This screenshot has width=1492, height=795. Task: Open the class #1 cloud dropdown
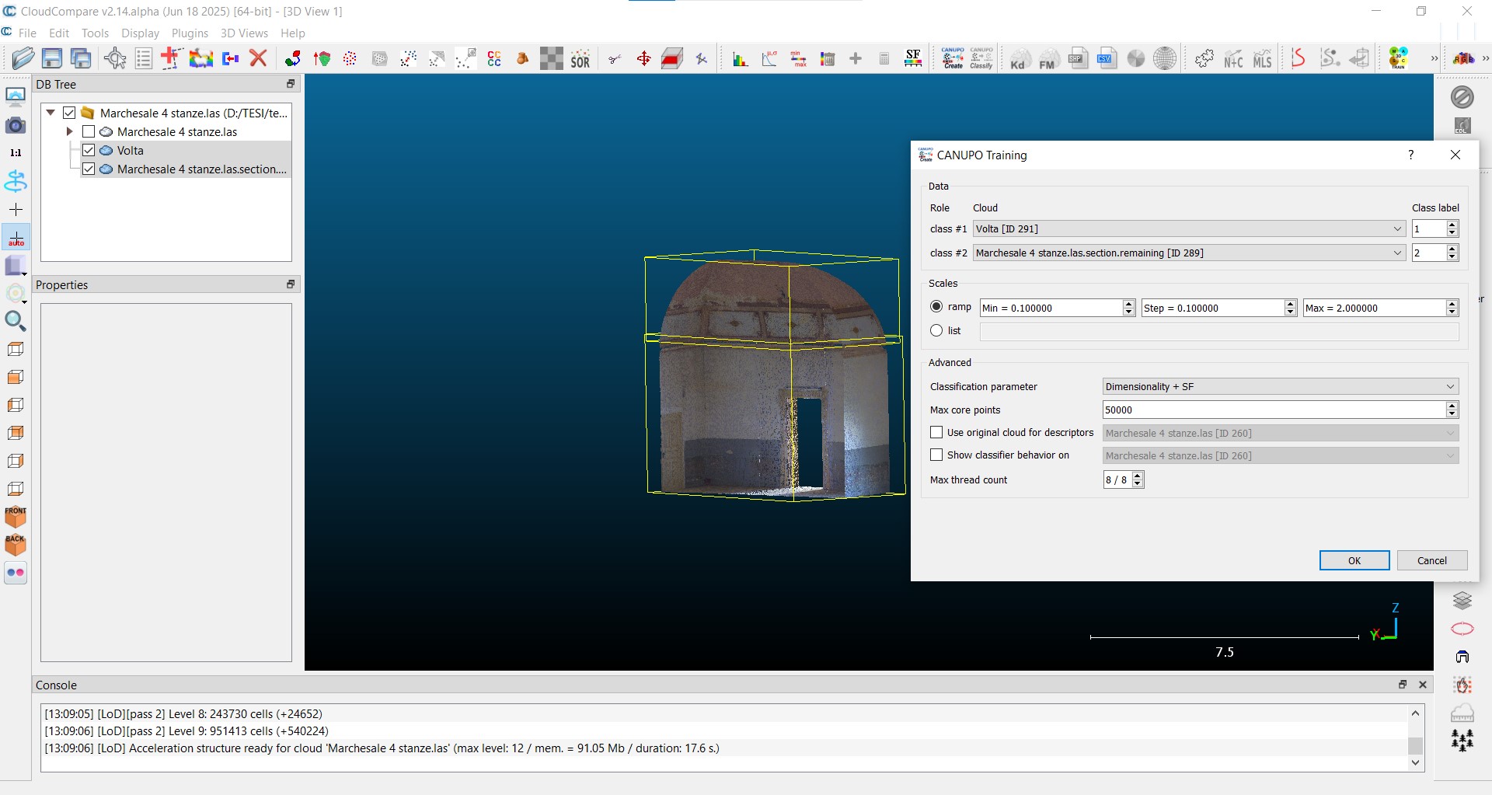point(1189,229)
